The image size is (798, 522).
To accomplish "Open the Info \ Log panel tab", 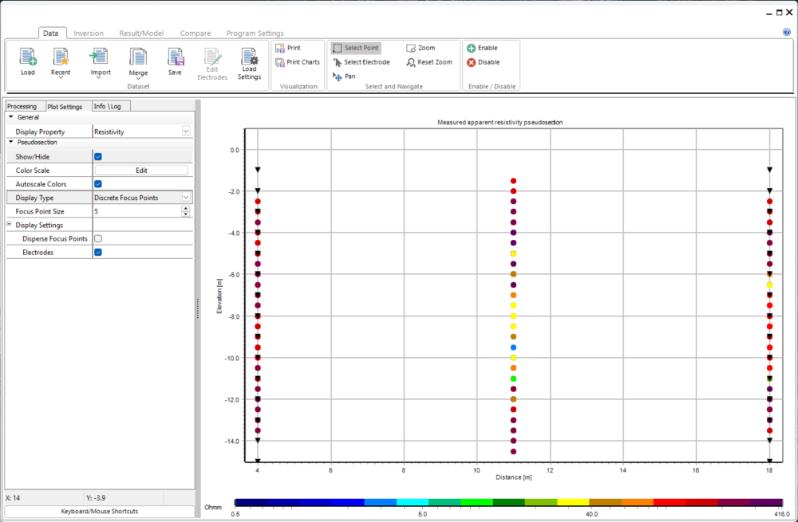I will point(107,106).
